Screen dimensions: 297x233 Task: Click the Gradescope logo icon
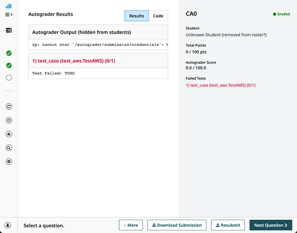[x=8, y=6]
